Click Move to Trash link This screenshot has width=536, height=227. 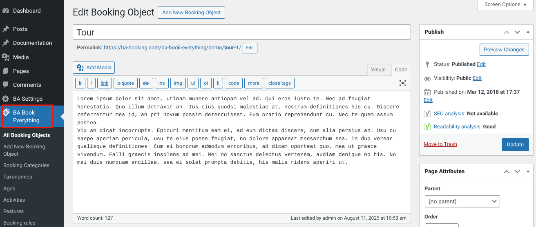click(x=440, y=144)
